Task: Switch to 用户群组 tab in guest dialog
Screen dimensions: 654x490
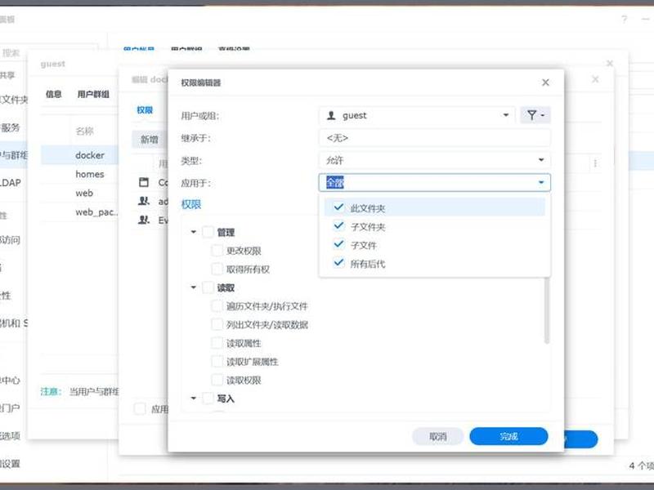Action: (x=93, y=94)
